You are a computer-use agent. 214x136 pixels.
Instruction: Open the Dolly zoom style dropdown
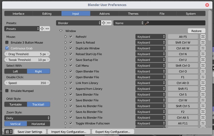point(27,118)
